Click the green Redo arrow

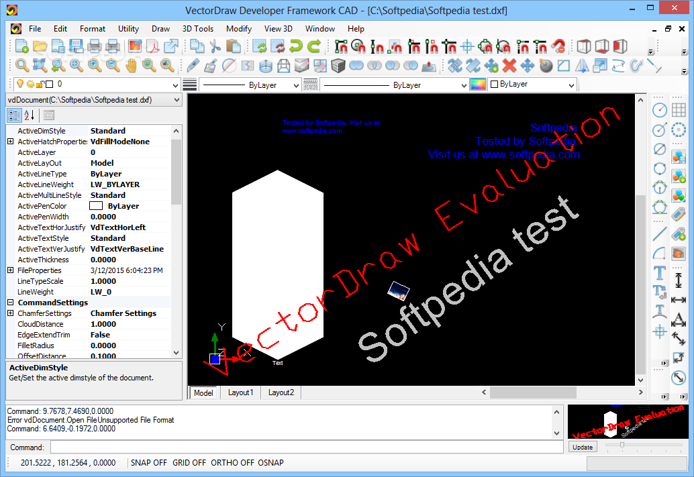314,46
